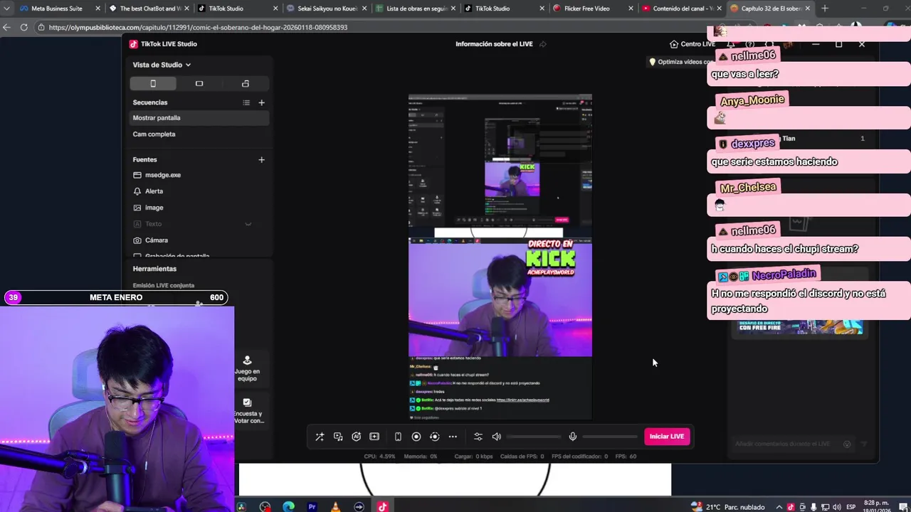
Task: Open the audio mixer settings icon
Action: pyautogui.click(x=478, y=437)
